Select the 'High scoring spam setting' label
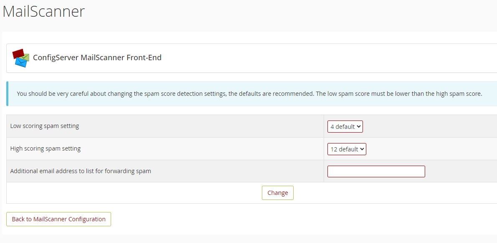The height and width of the screenshot is (243, 497). pos(46,148)
